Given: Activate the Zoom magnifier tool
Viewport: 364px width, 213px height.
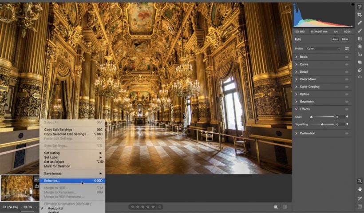Looking at the screenshot, I should click(x=360, y=181).
